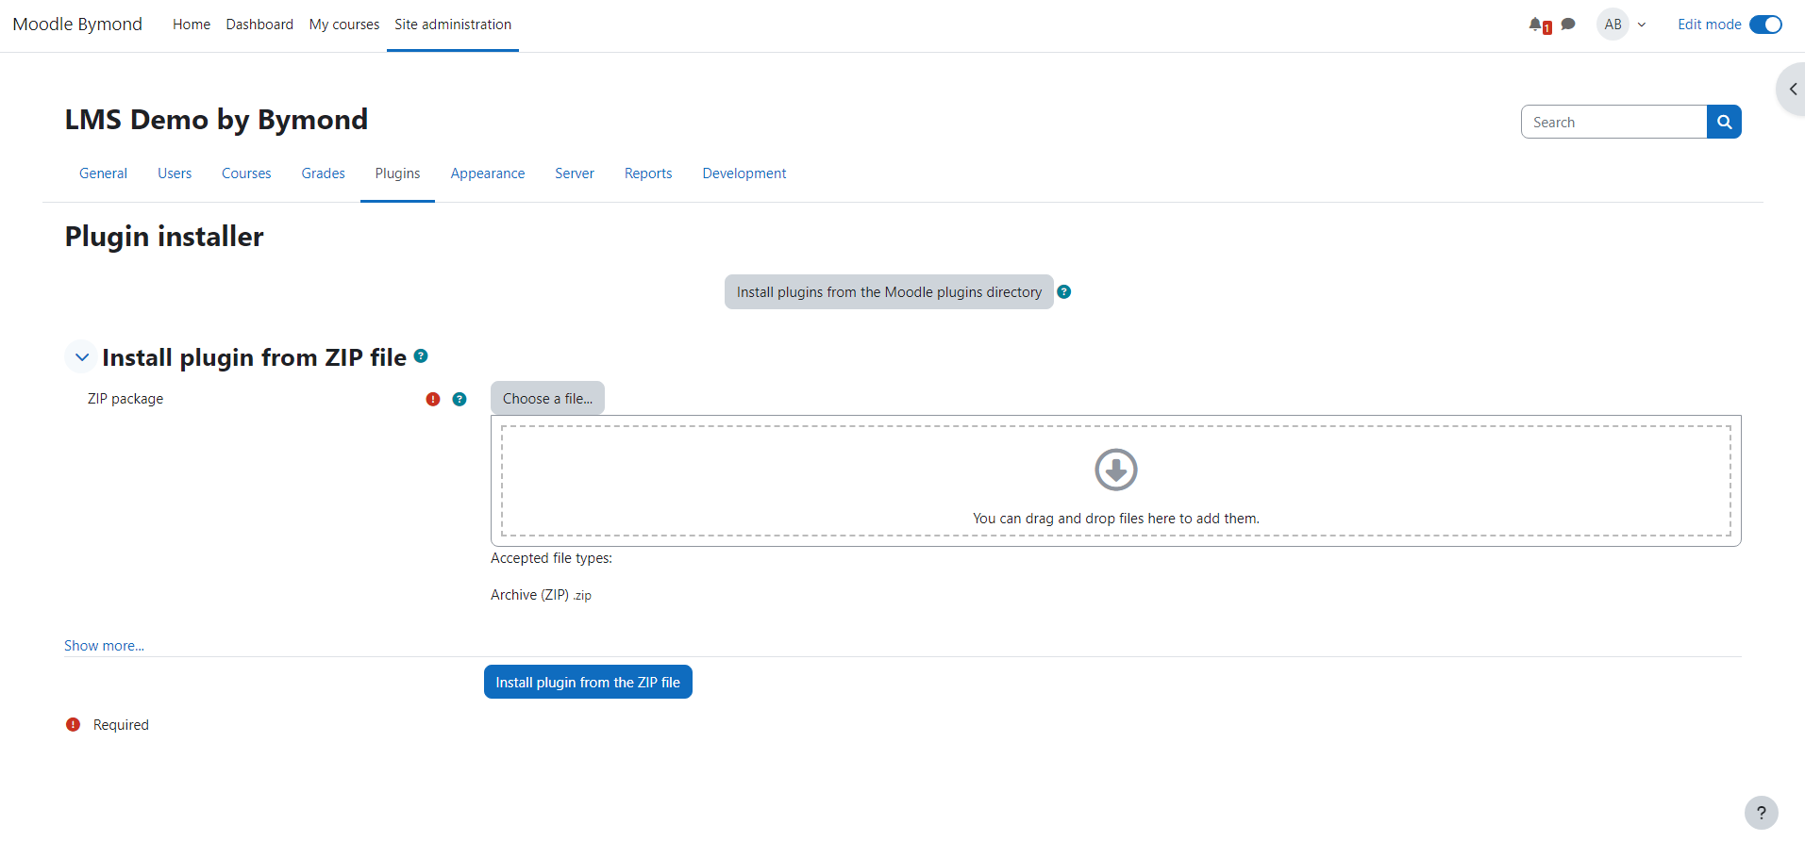Click the drag-and-drop download arrow icon
This screenshot has width=1805, height=858.
(x=1116, y=470)
